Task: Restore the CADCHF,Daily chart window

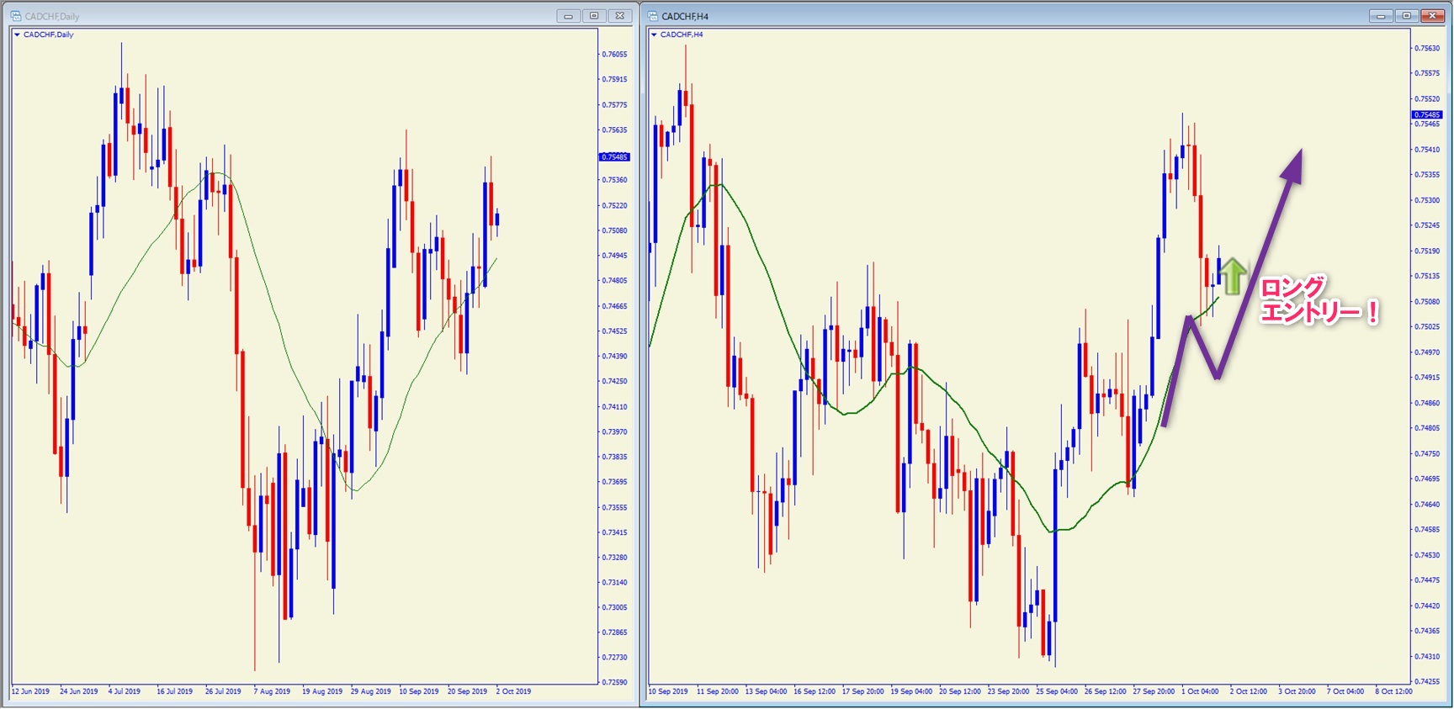Action: pyautogui.click(x=594, y=16)
